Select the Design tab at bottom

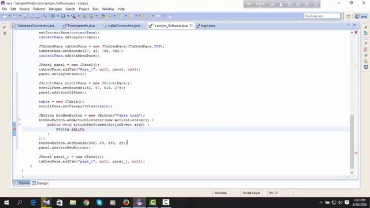[40, 183]
